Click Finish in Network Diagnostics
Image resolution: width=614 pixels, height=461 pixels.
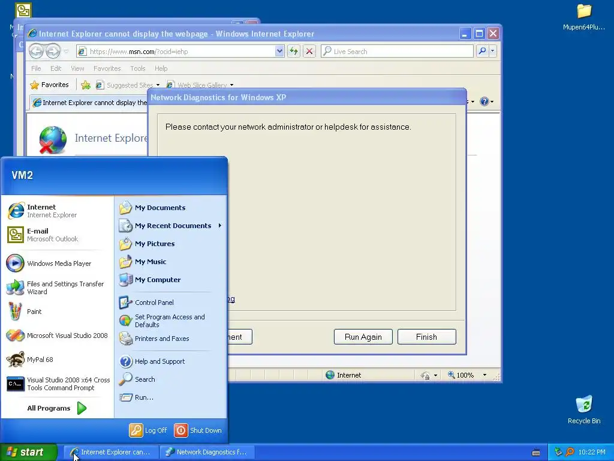tap(426, 337)
